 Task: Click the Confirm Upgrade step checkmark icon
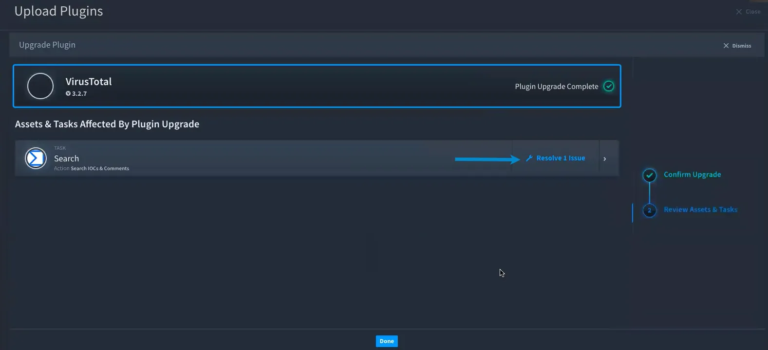(650, 175)
